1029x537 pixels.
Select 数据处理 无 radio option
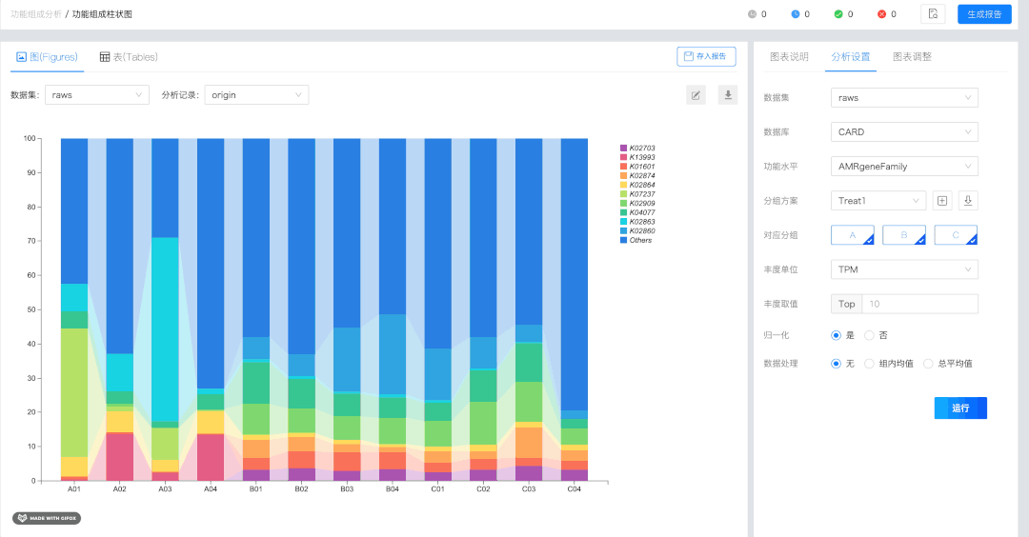[837, 364]
